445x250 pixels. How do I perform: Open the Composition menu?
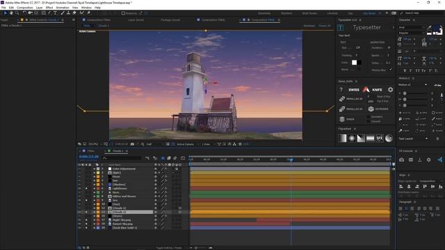tap(25, 8)
